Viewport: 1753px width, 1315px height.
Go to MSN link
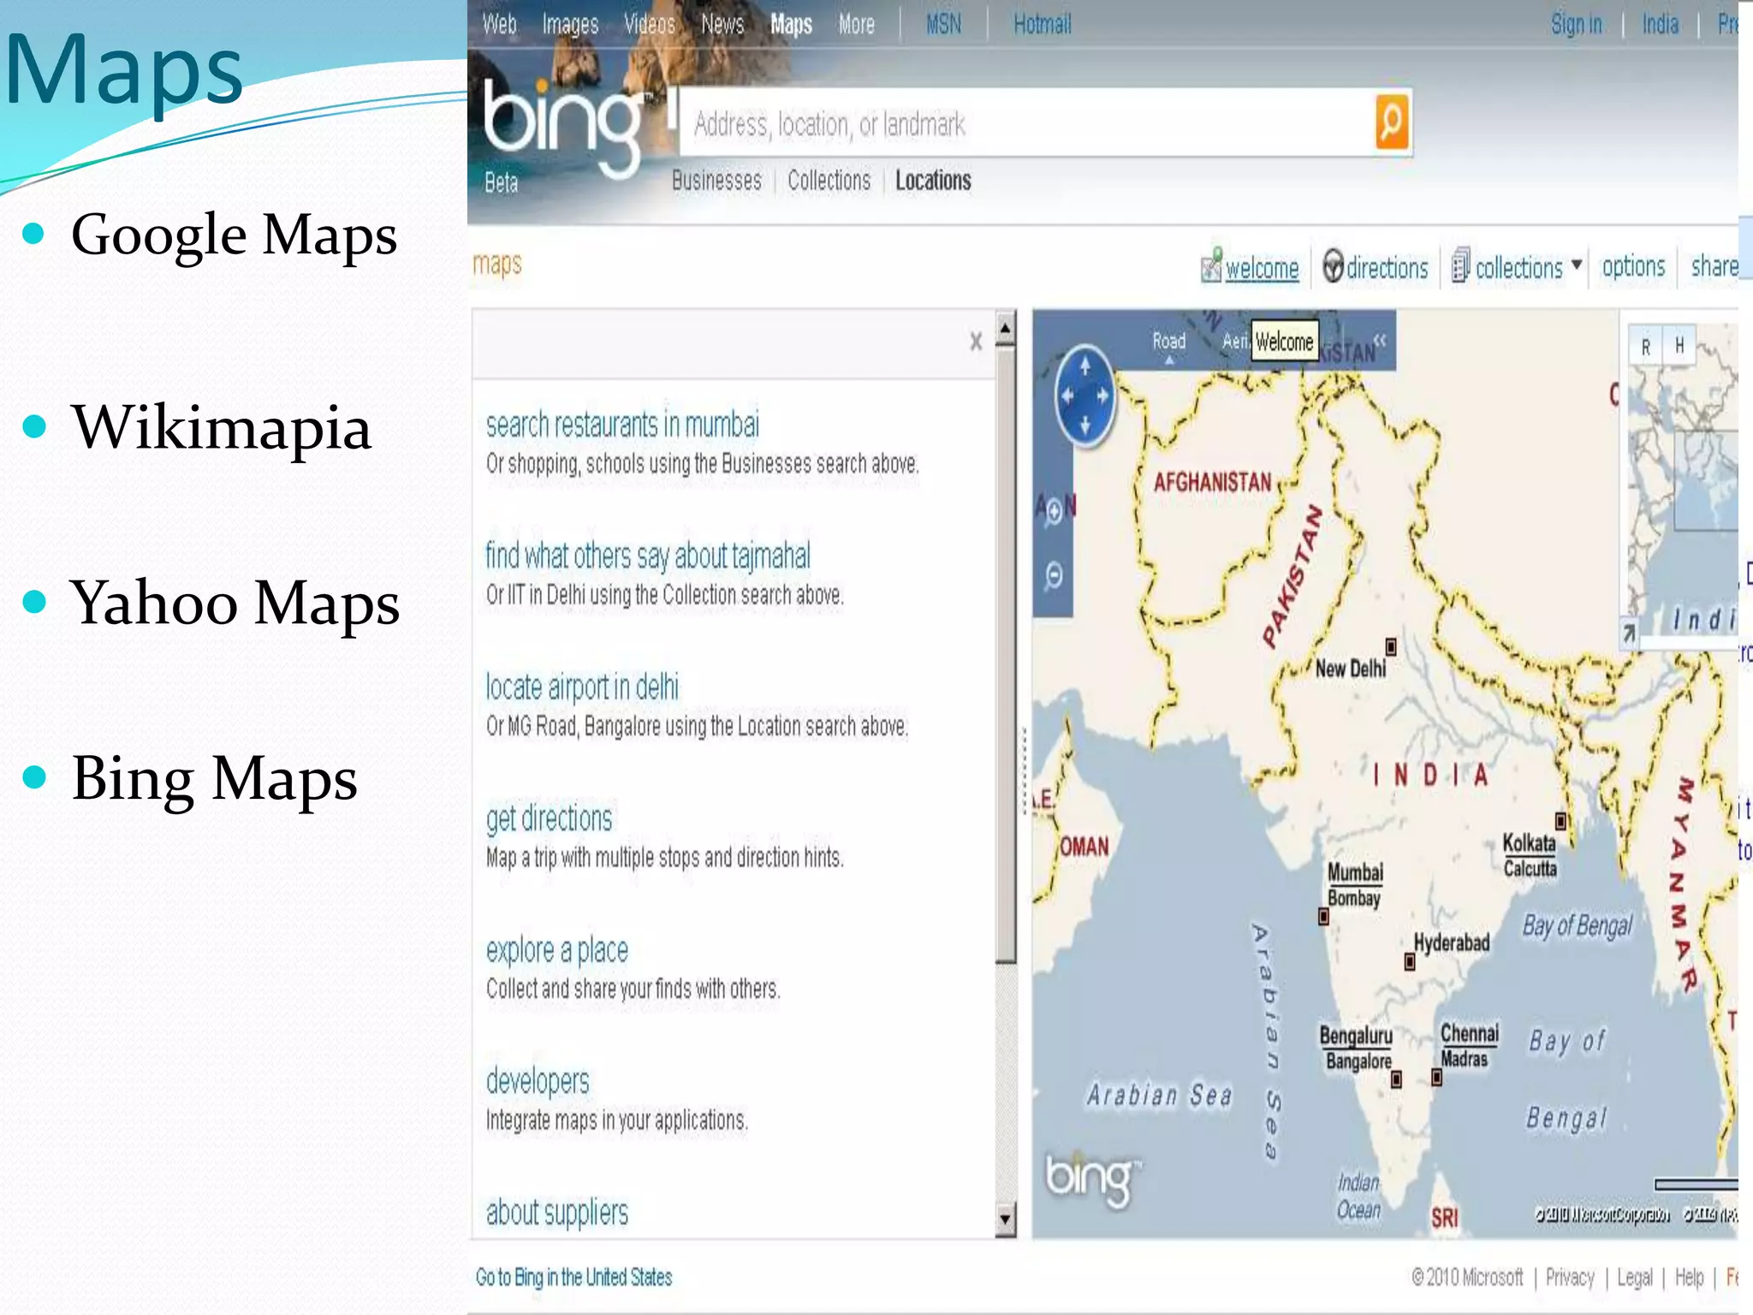coord(943,24)
